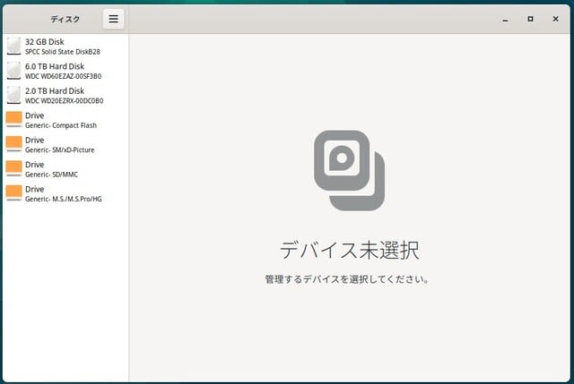Click the SD/MMC drive's orange icon
This screenshot has width=574, height=384.
coord(14,168)
